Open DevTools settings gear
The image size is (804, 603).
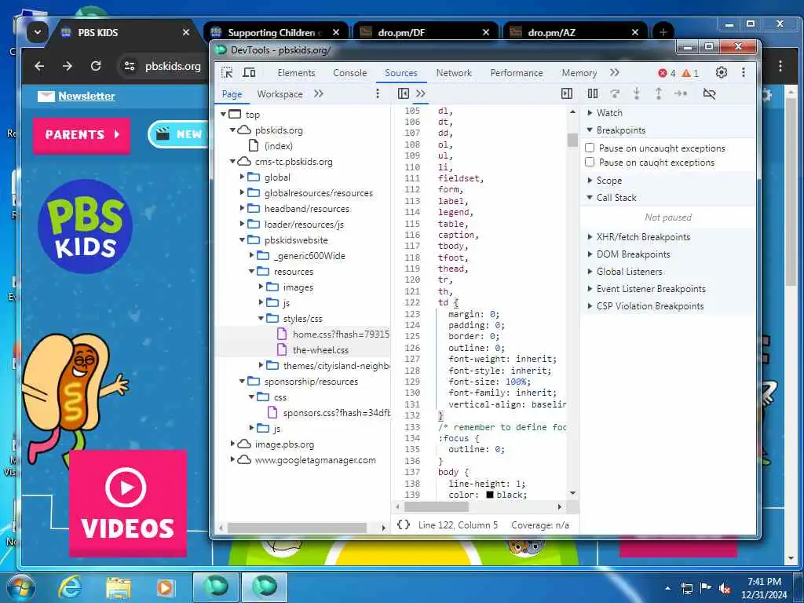tap(722, 72)
